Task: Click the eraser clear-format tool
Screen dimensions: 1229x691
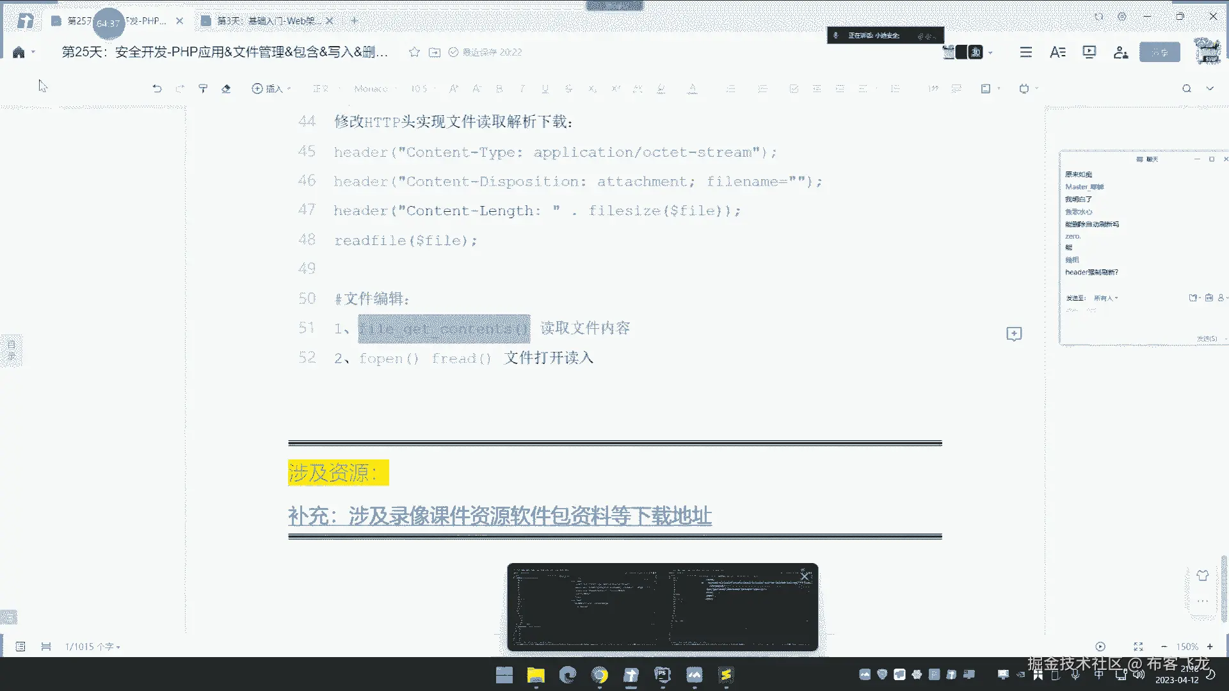Action: pos(226,89)
